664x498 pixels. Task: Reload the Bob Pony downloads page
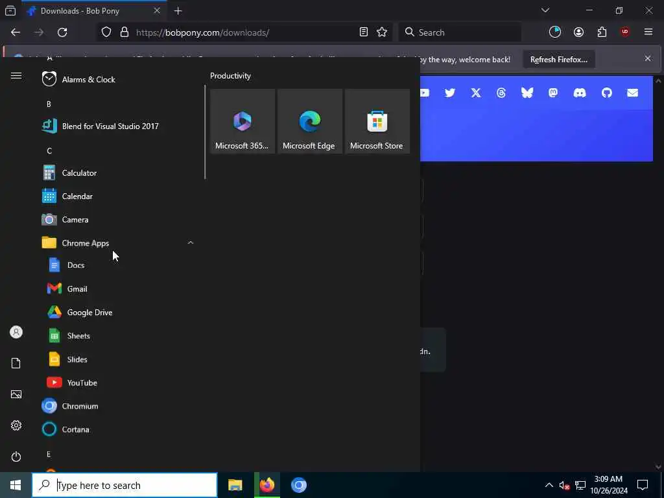[x=62, y=32]
